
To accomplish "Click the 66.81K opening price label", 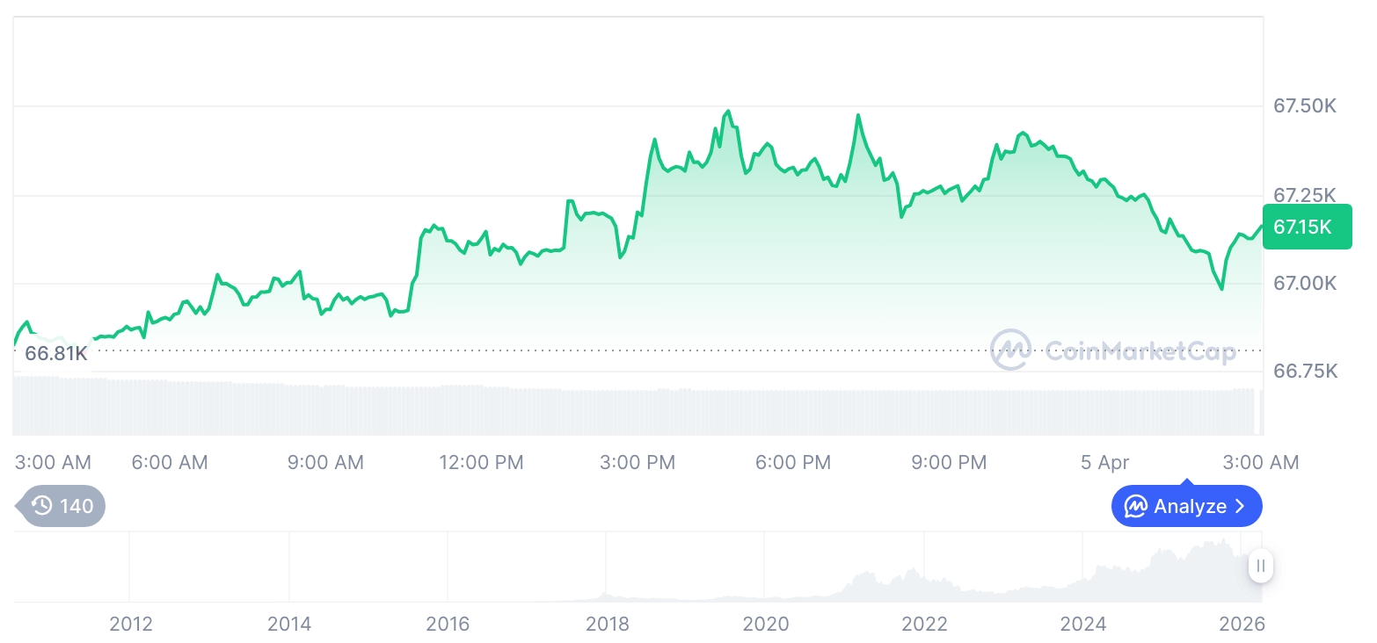I will click(56, 354).
